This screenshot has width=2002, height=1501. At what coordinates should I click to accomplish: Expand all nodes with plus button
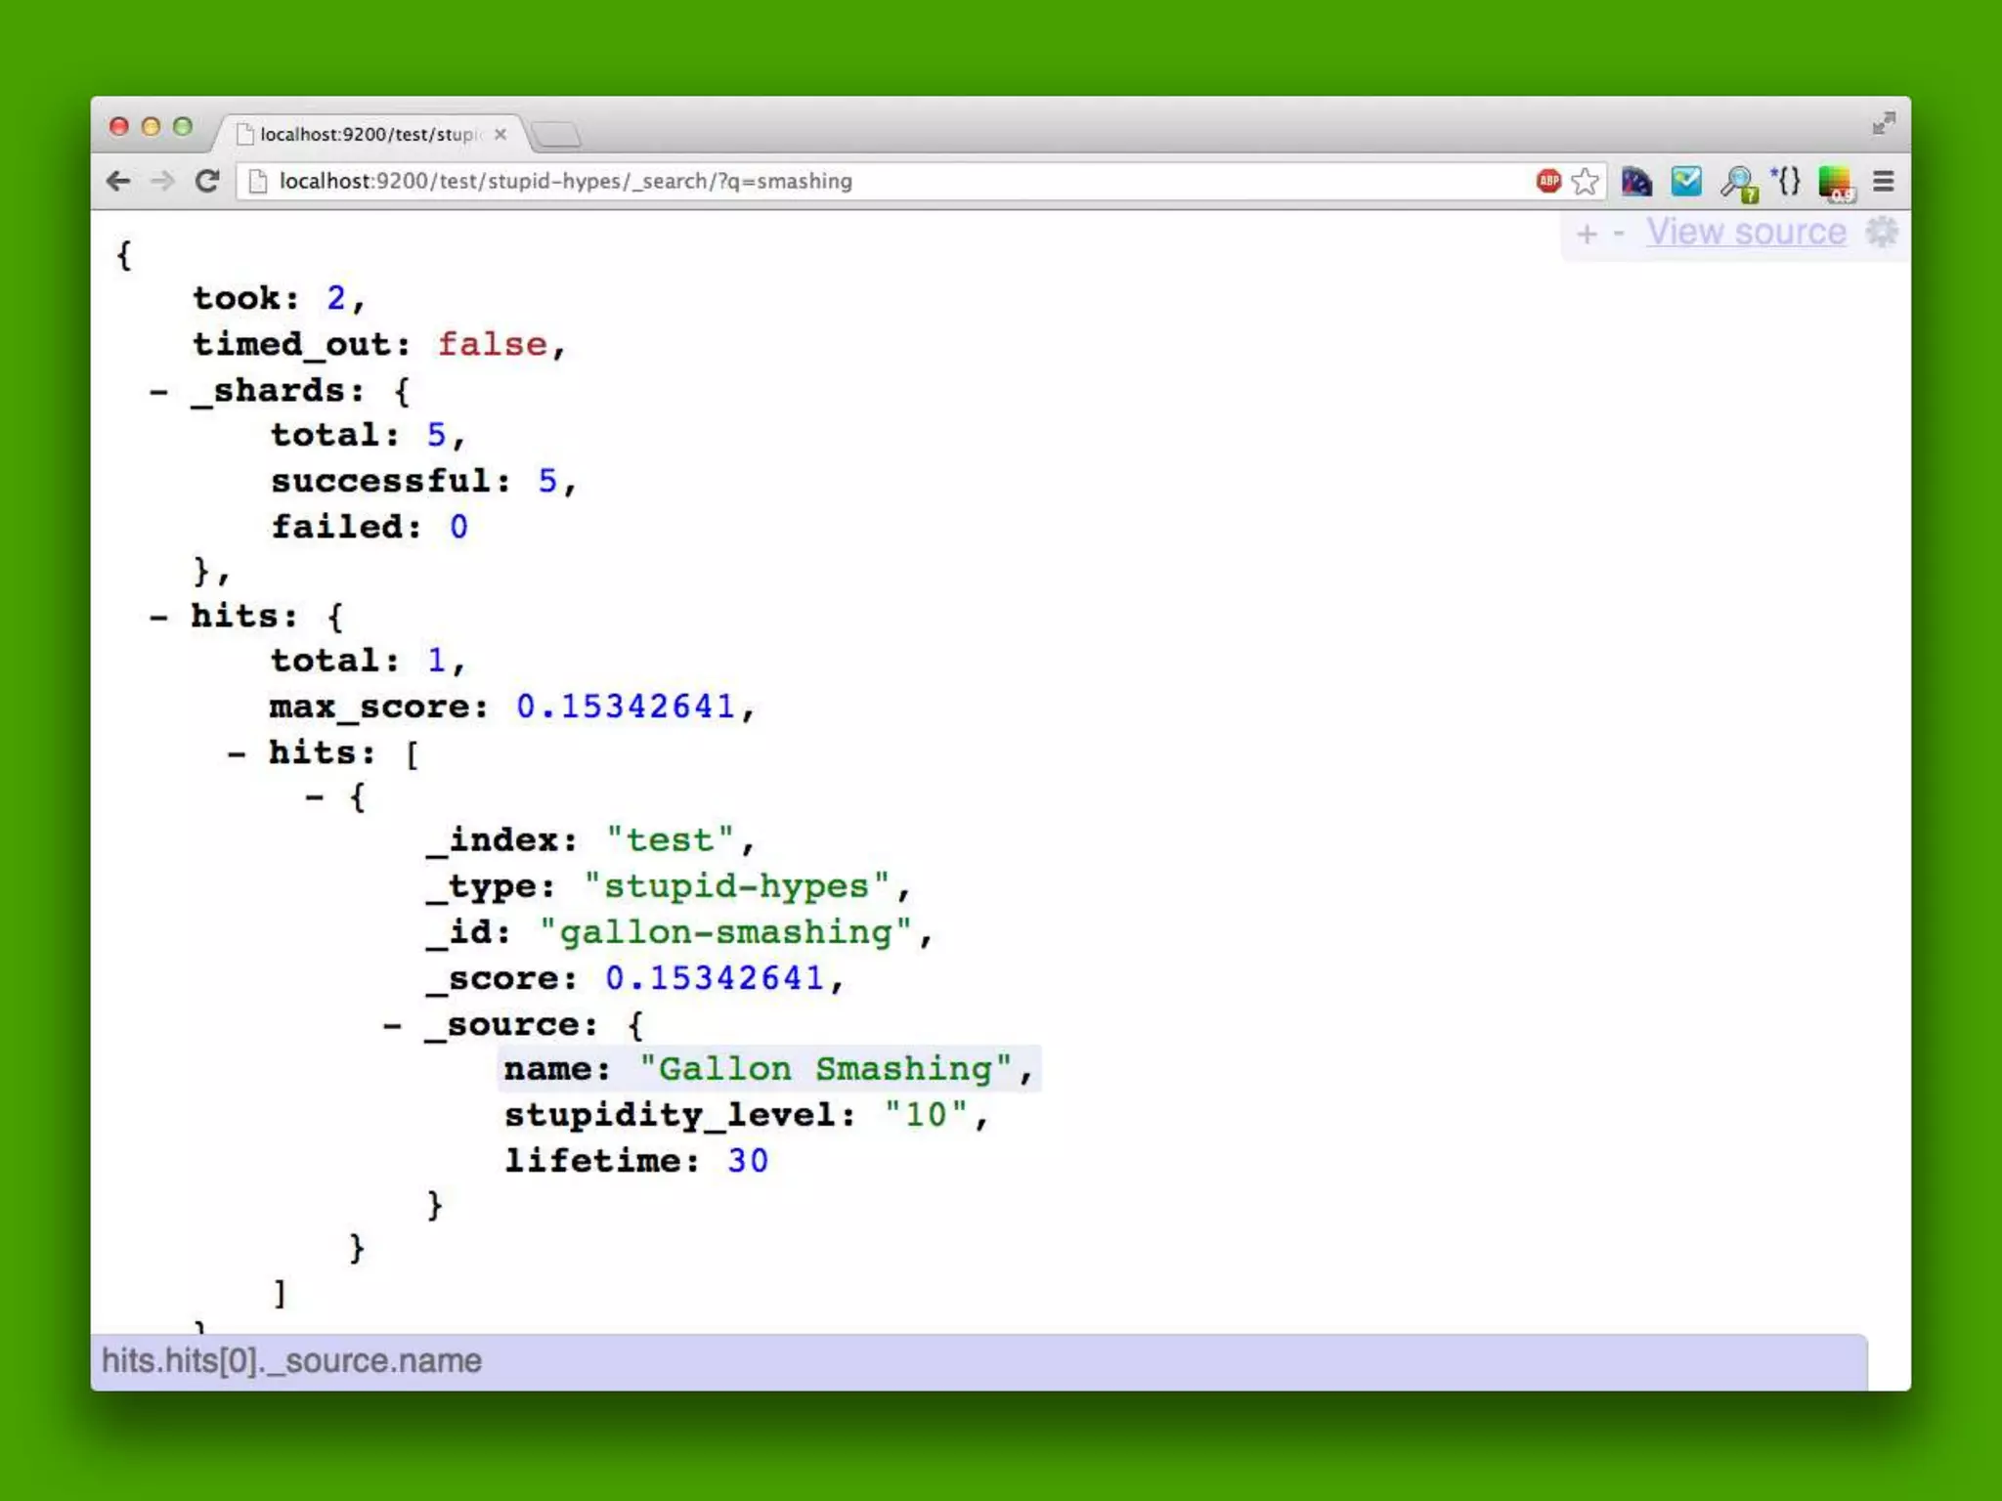1587,234
